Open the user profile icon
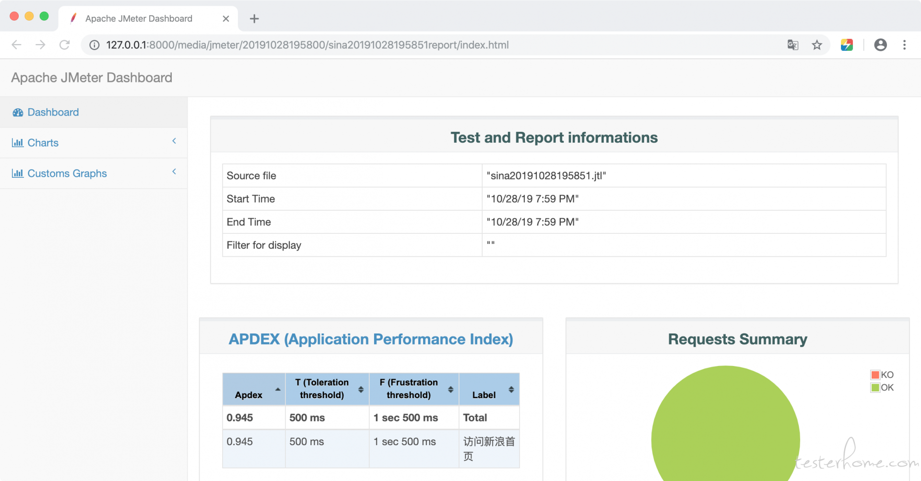Screen dimensions: 921x481 point(880,45)
